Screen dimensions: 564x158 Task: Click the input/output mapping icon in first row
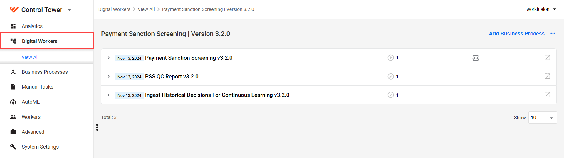475,58
